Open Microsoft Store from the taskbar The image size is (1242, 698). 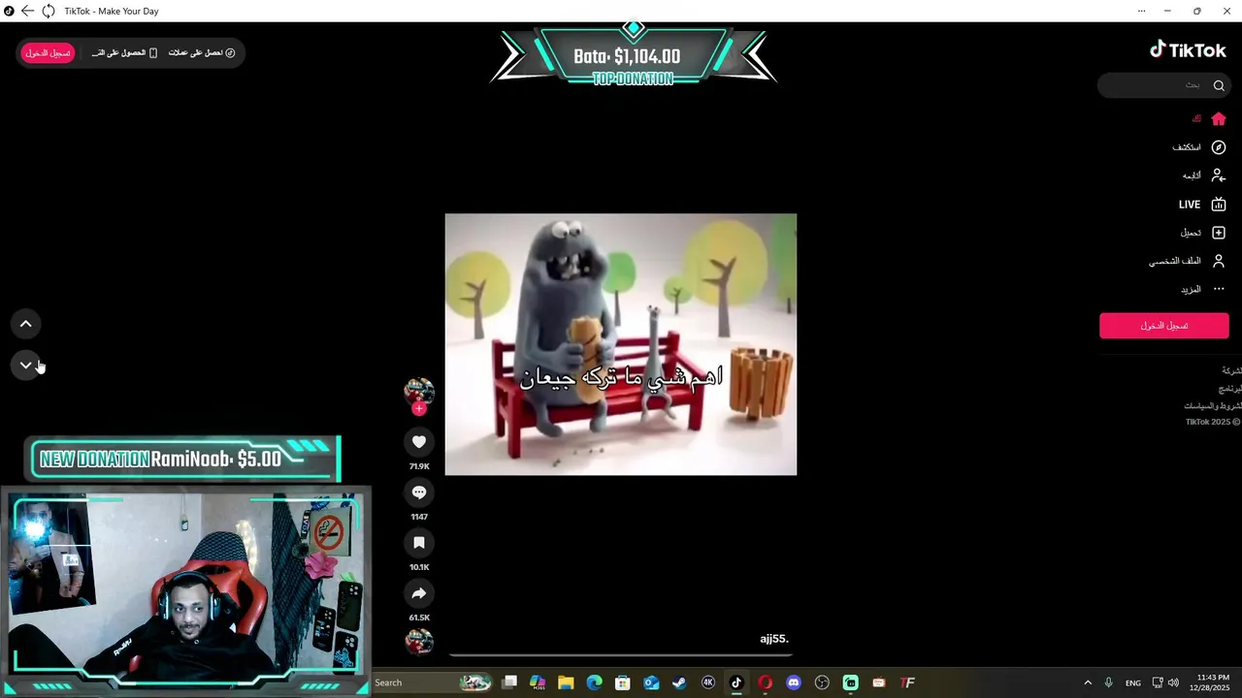pyautogui.click(x=623, y=682)
